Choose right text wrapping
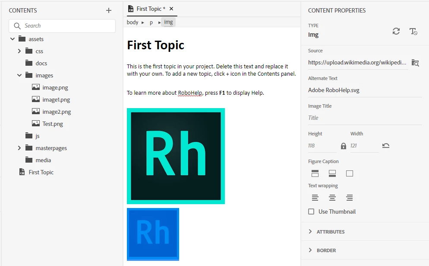Screen dimensions: 429x266 pyautogui.click(x=350, y=197)
